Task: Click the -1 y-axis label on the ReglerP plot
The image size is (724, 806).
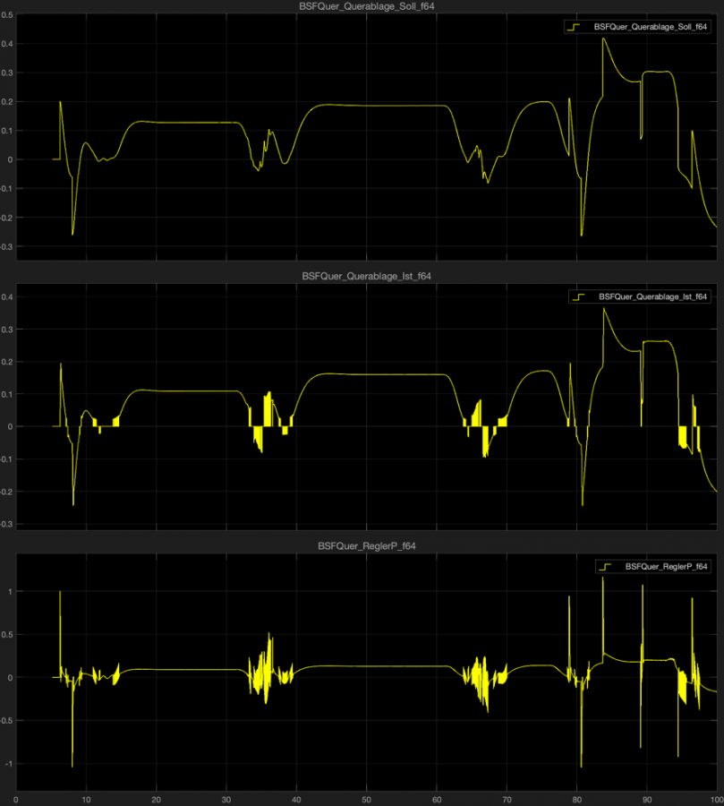Action: [8, 763]
